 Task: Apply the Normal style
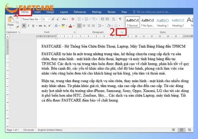click(132, 22)
